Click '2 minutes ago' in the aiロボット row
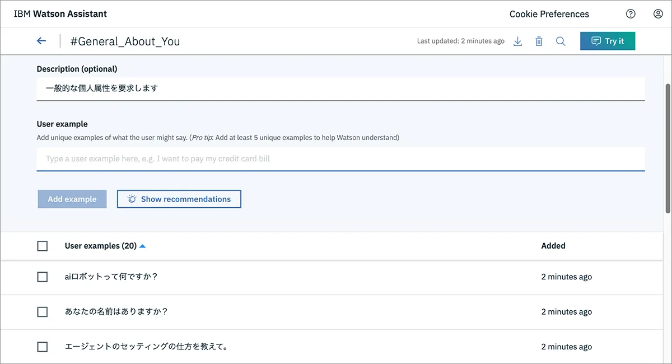 click(x=567, y=277)
